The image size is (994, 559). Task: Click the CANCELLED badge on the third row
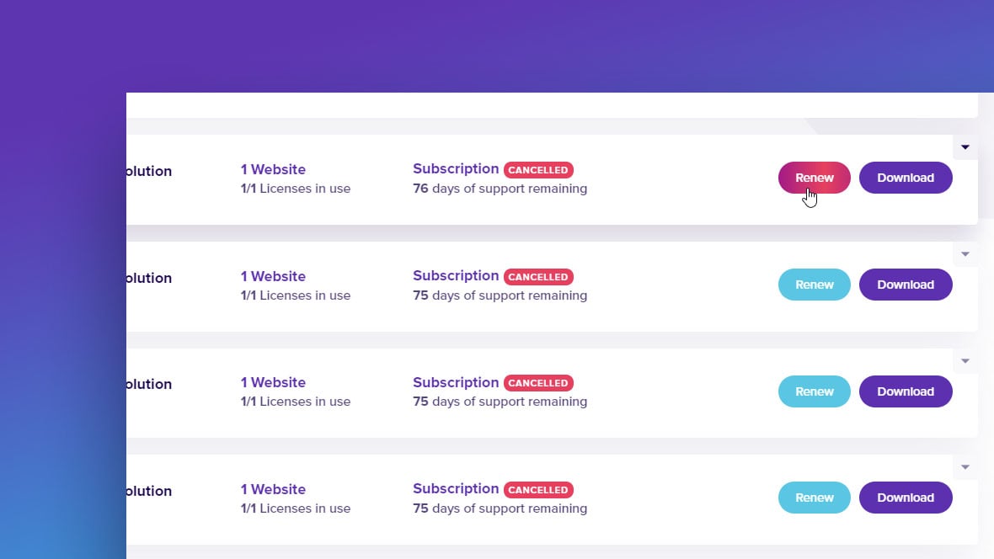pos(538,383)
